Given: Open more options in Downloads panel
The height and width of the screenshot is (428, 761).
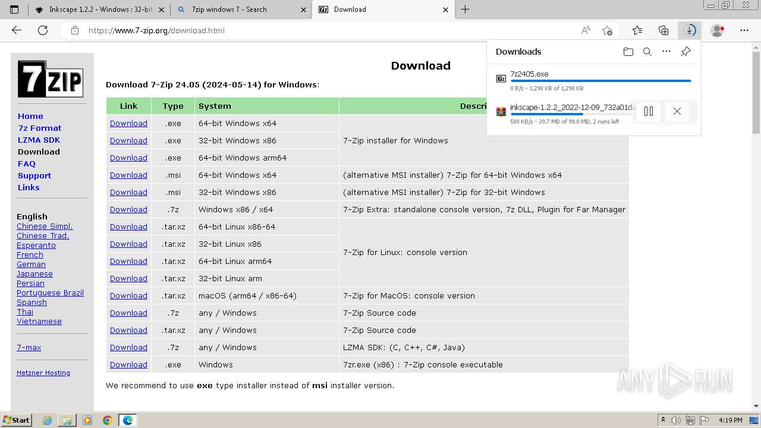Looking at the screenshot, I should 666,52.
